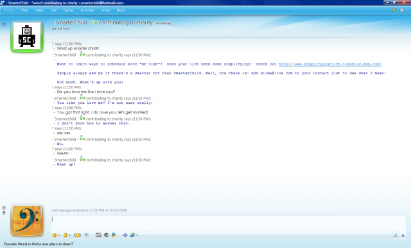Viewport: 411px width, 248px height.
Task: Open the Photos menu
Action: [9, 10]
